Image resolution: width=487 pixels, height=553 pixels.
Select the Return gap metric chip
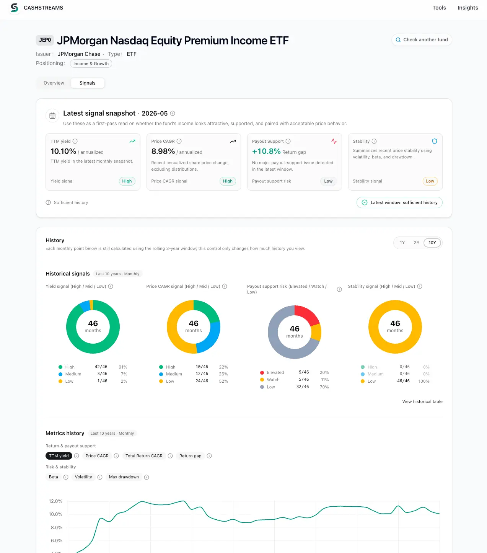[x=190, y=456]
